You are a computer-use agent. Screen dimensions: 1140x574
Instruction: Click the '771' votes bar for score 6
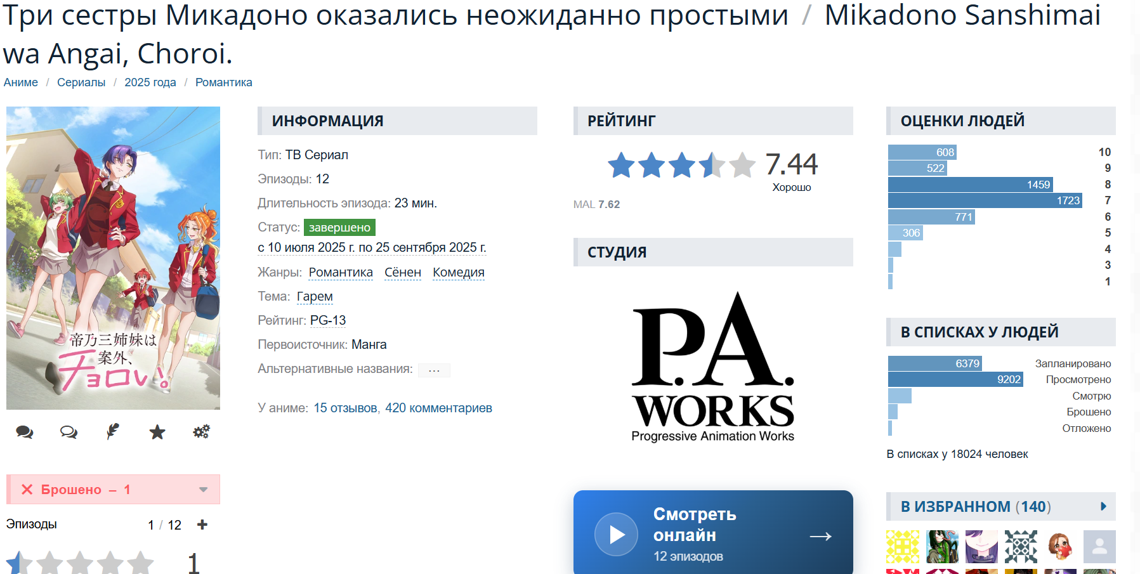pos(931,217)
